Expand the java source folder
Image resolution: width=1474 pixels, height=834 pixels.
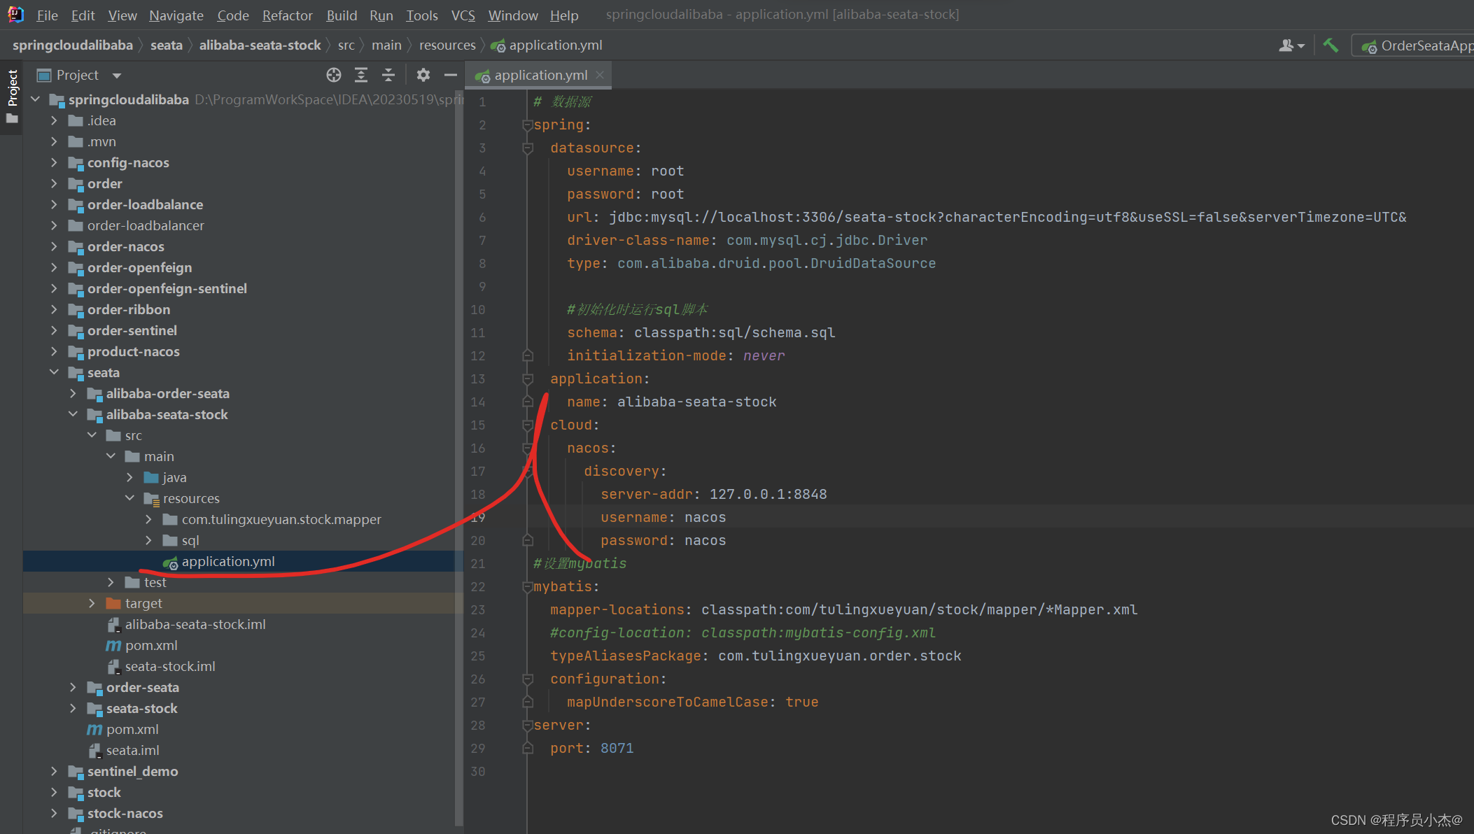click(x=129, y=477)
